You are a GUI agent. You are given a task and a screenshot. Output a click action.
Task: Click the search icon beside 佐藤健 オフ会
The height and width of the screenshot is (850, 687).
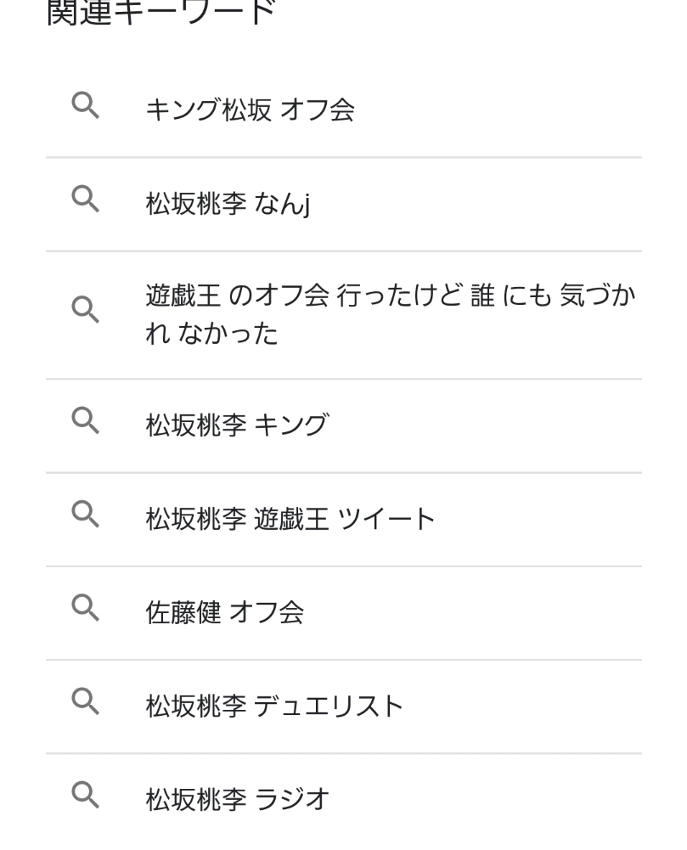(85, 607)
